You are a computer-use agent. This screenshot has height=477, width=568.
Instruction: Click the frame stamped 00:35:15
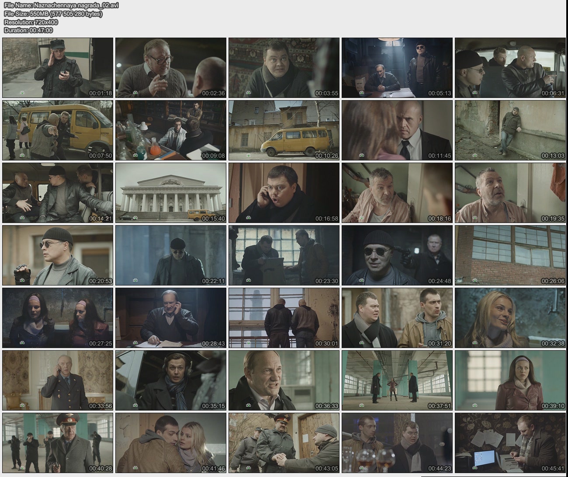(171, 380)
